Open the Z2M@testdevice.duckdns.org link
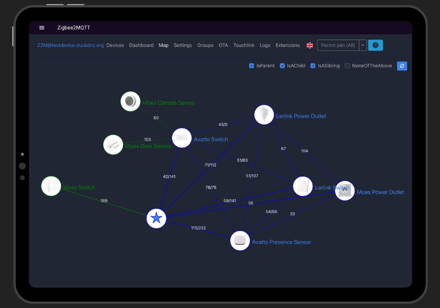Image resolution: width=440 pixels, height=308 pixels. click(70, 45)
